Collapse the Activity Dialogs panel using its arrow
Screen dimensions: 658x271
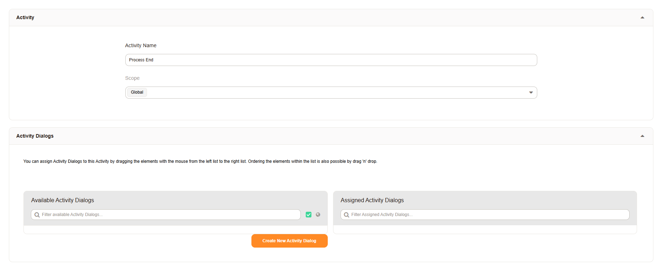[x=642, y=136]
